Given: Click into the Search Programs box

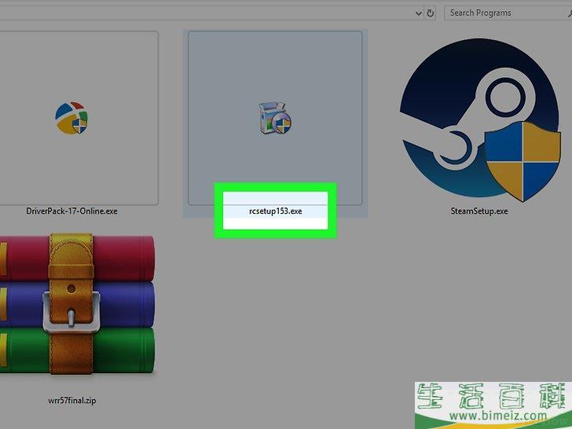Looking at the screenshot, I should (x=508, y=13).
